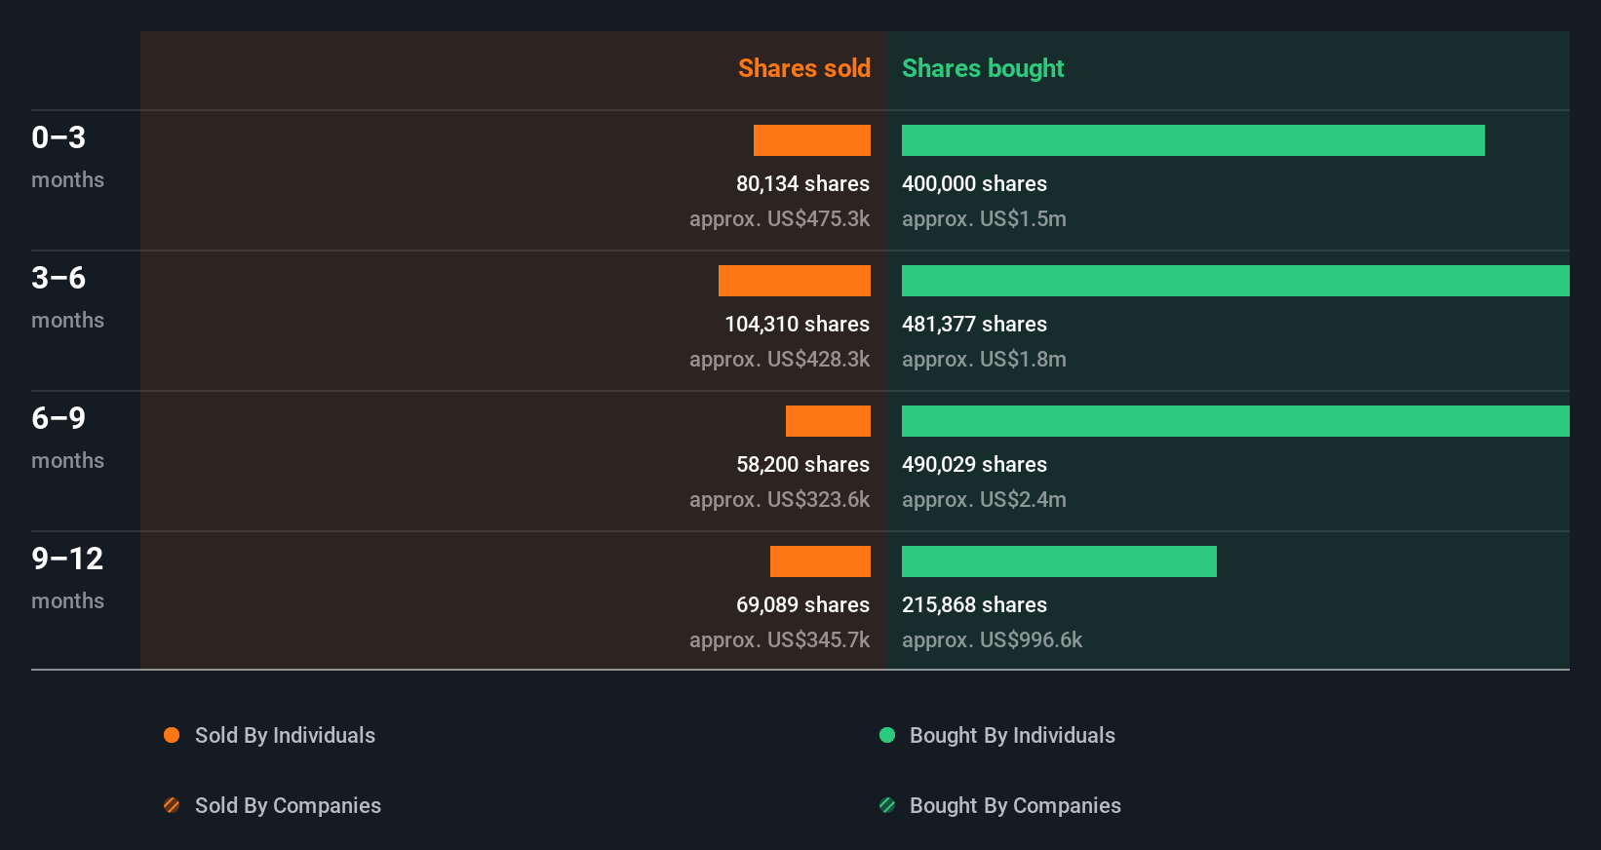Click the striped Bought By Companies legend icon

(x=887, y=805)
